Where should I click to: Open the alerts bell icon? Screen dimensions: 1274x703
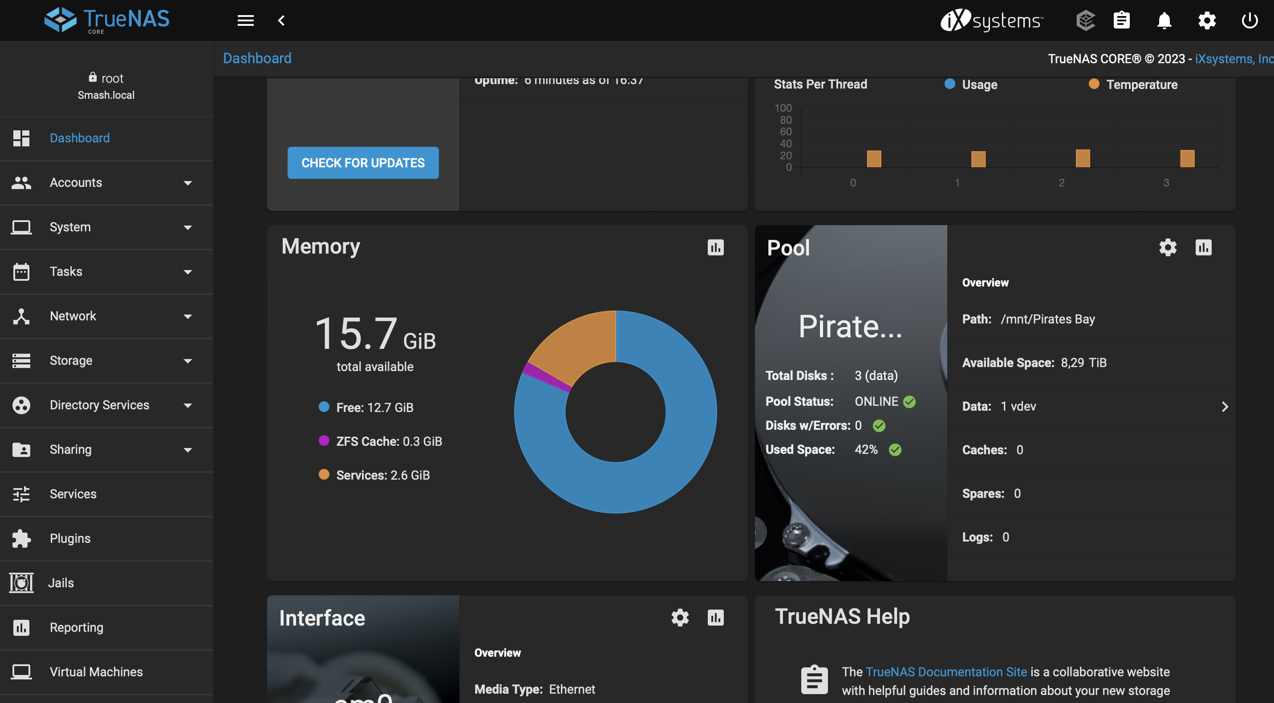click(x=1164, y=20)
